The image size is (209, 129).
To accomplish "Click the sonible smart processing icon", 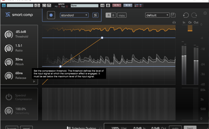I will (95, 15).
